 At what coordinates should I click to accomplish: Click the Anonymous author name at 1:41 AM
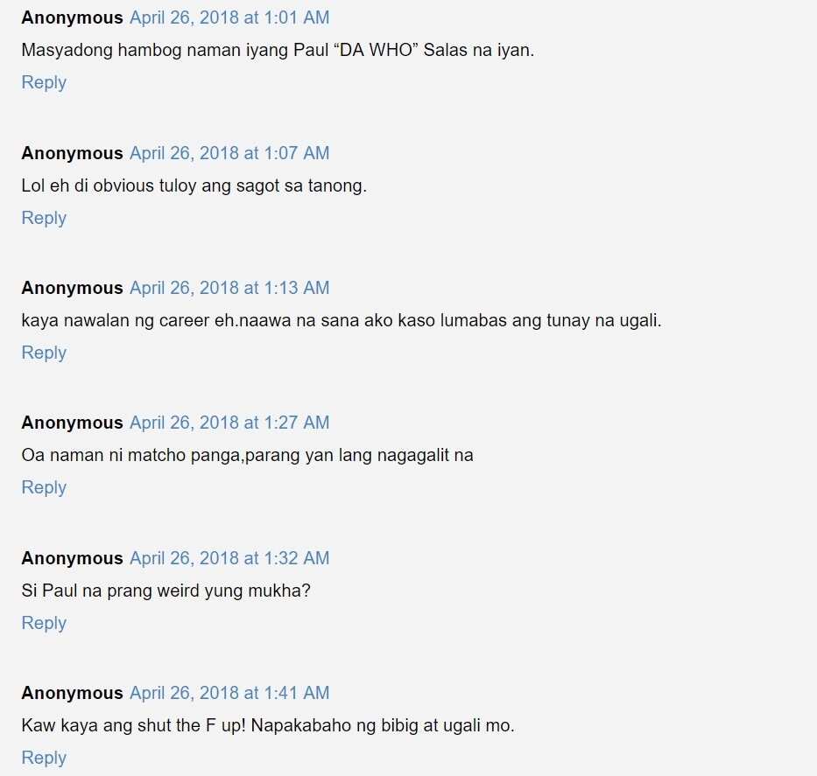click(x=72, y=693)
